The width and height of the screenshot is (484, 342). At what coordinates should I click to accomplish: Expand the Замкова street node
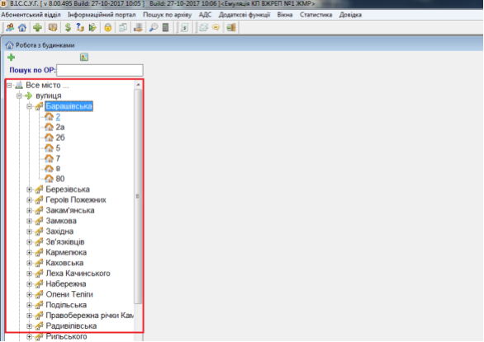click(29, 221)
